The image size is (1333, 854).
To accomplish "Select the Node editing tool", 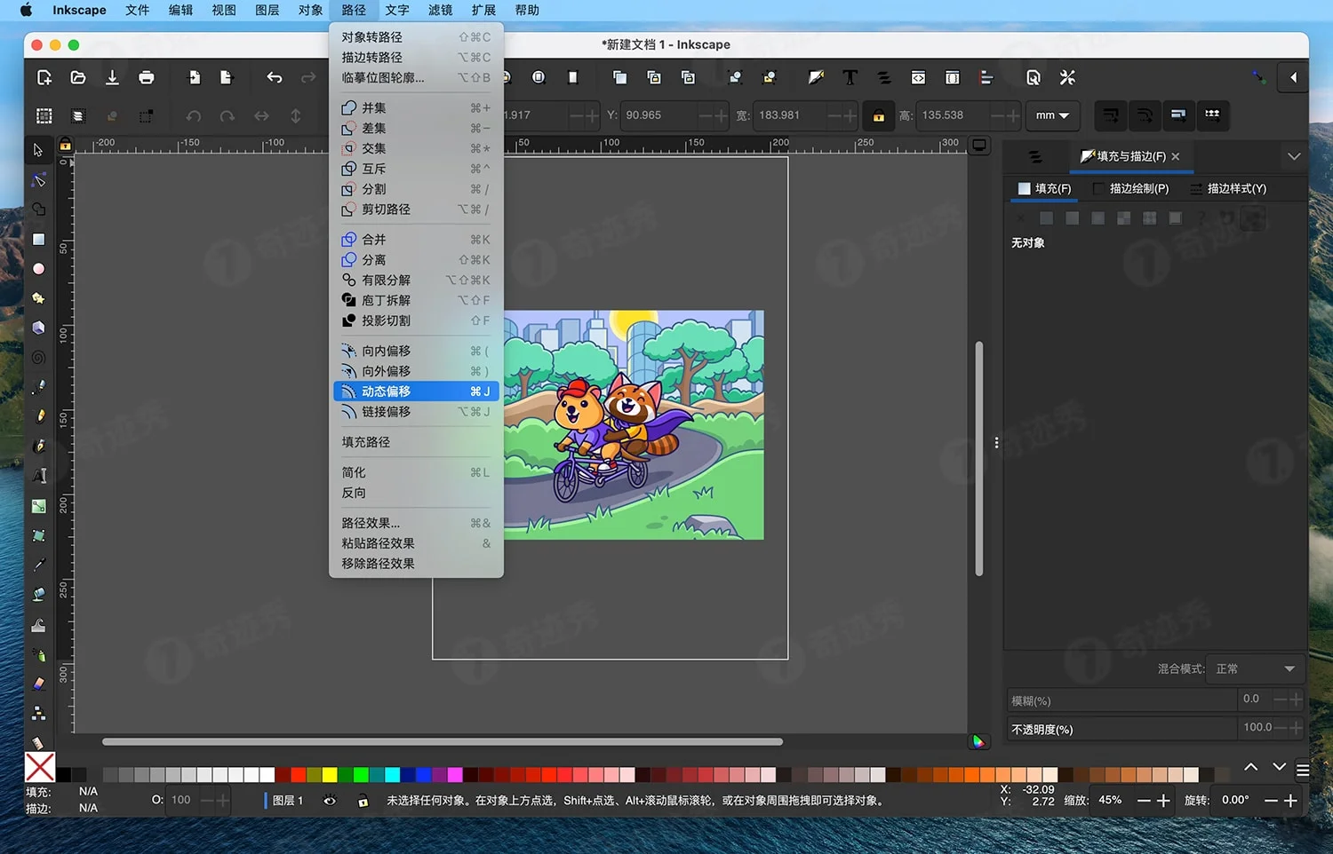I will [x=38, y=180].
